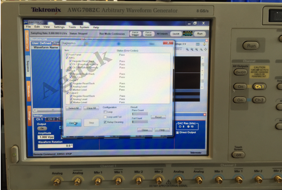Open the Tools menu
This screenshot has height=190, width=282.
click(72, 27)
